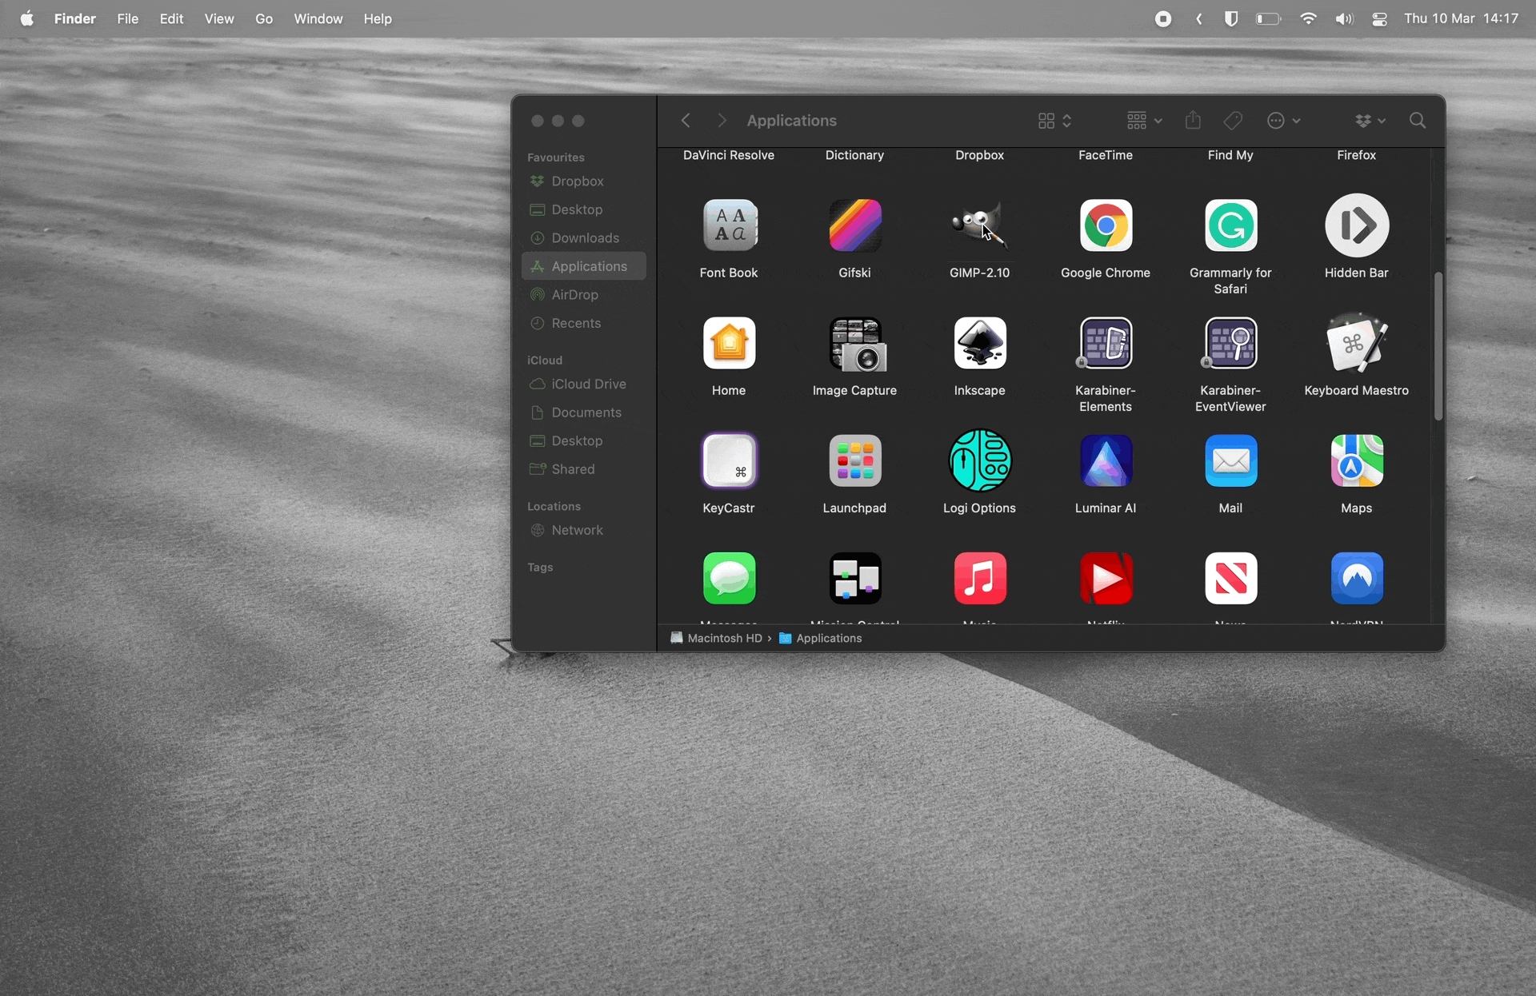Select Desktop under iCloud section
Viewport: 1536px width, 996px height.
[x=583, y=440]
